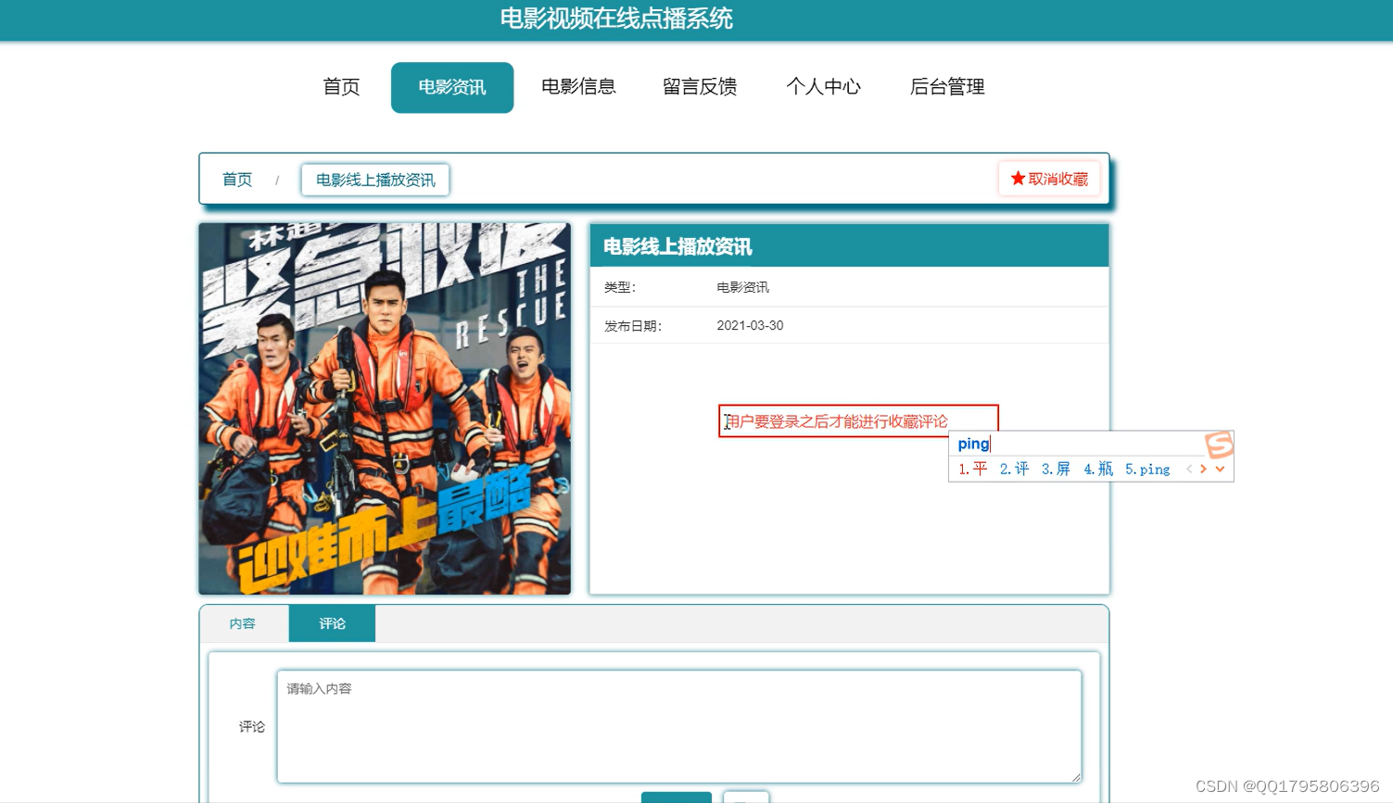Open 后台管理 in the navigation bar
This screenshot has height=803, width=1393.
(947, 87)
